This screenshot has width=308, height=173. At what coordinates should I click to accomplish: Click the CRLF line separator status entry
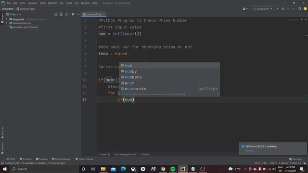tap(265, 163)
